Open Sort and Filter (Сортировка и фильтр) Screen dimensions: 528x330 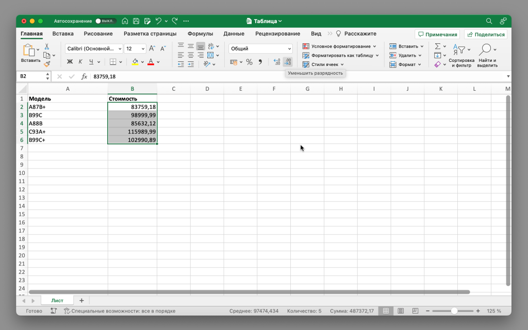pos(461,56)
